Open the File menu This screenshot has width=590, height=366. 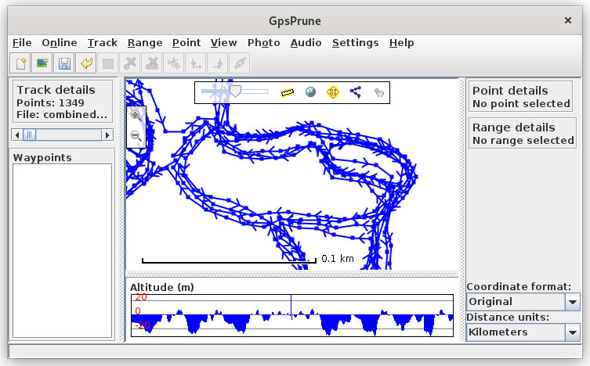(x=22, y=43)
